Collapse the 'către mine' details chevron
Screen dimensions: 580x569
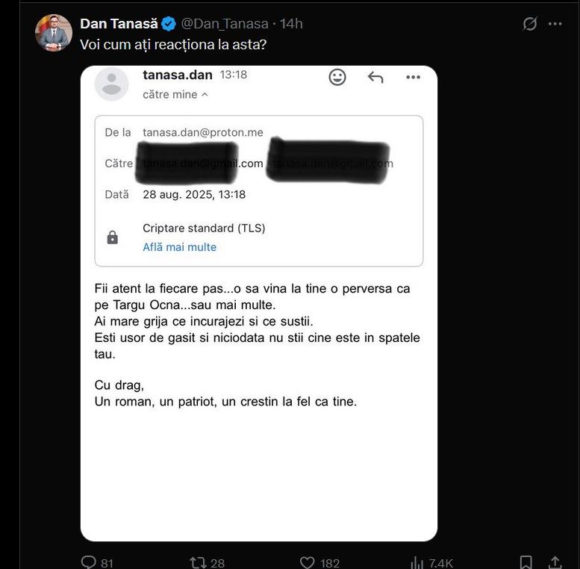point(205,95)
